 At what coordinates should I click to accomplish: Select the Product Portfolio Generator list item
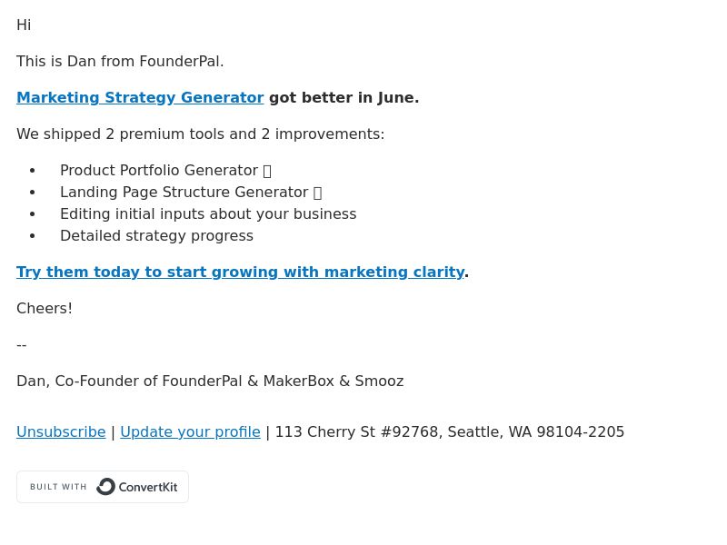coord(165,171)
